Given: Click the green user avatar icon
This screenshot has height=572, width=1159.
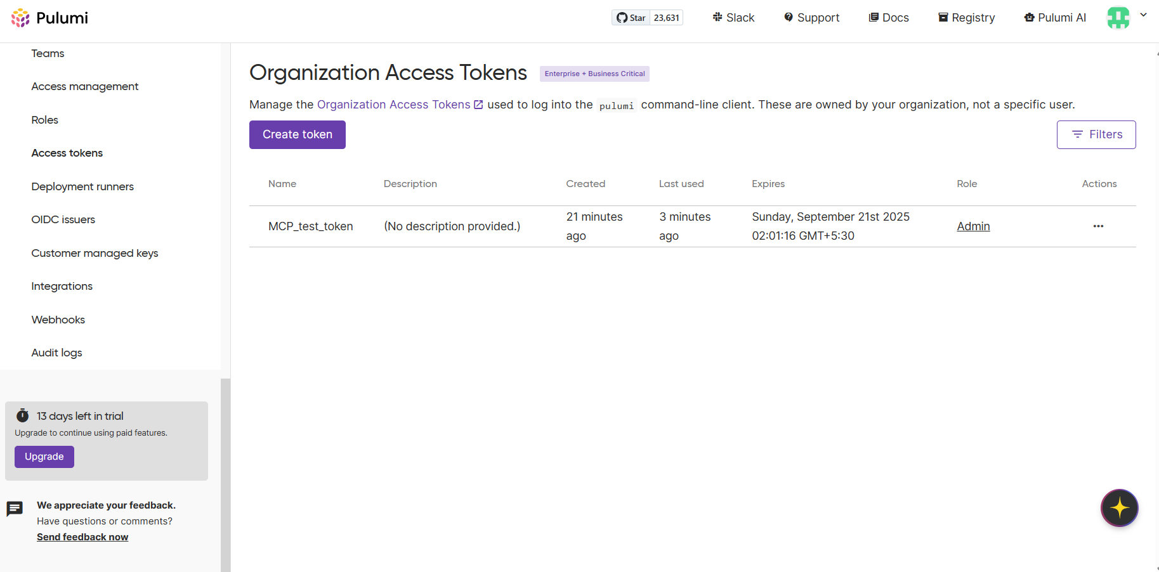Looking at the screenshot, I should click(x=1118, y=18).
